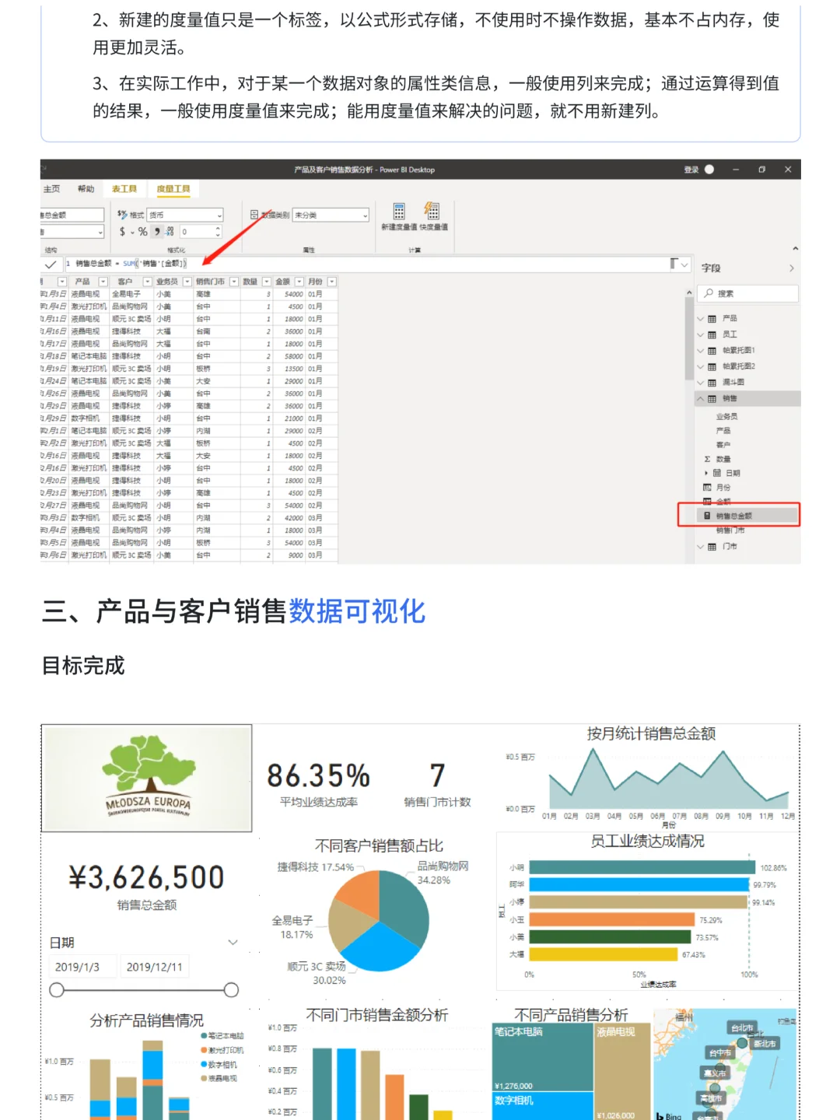The image size is (840, 1120).
Task: Click the date slider left handle
Action: pos(57,990)
